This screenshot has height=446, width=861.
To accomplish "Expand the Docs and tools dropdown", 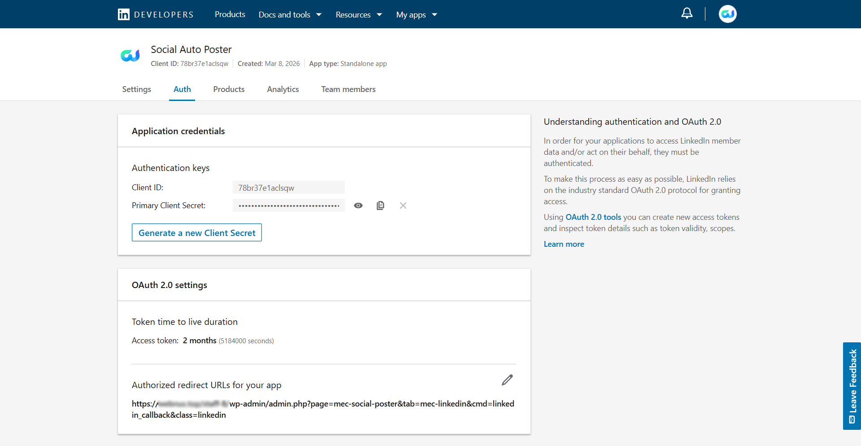I will pos(290,15).
